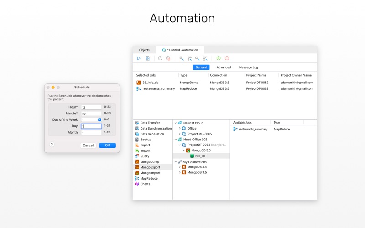The image size is (365, 228).
Task: Collapse the Head Office 305 node
Action: coord(176,140)
